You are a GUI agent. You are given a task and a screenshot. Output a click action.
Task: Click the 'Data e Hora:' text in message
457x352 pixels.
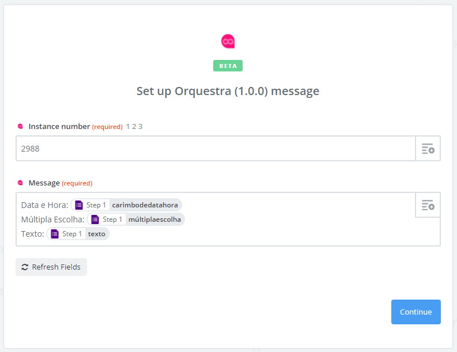(x=44, y=205)
